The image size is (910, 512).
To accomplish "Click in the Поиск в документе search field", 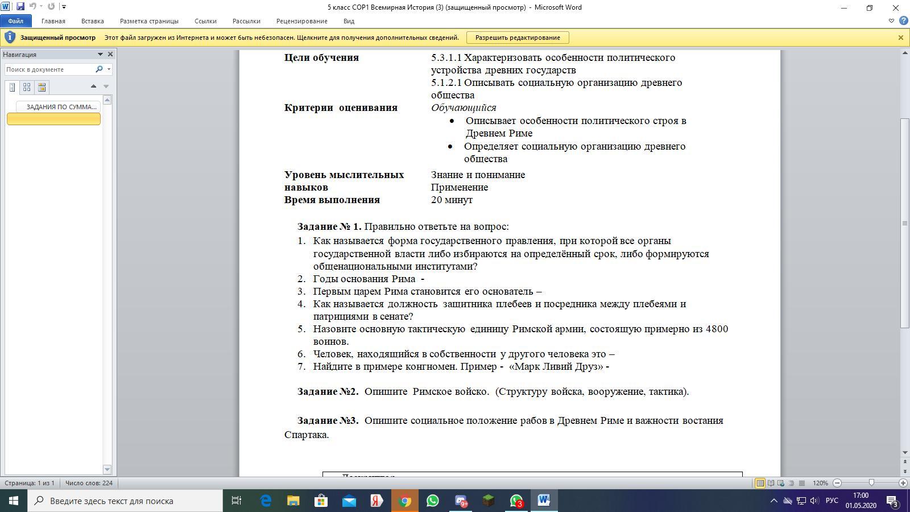I will (x=49, y=69).
